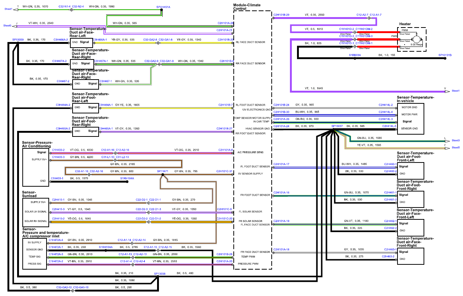Select the A/C PRESSURE SENS pin label
463x296 pixels.
point(250,152)
